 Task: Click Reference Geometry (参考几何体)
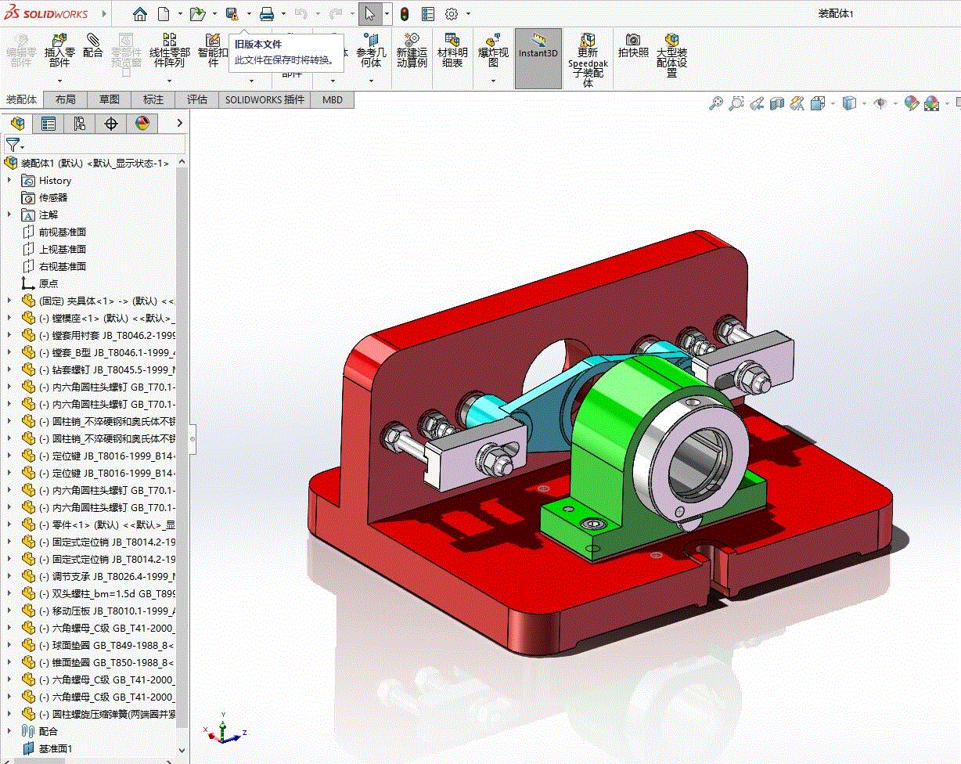click(371, 52)
